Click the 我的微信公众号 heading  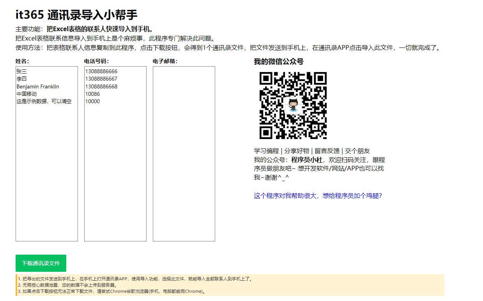click(x=278, y=62)
